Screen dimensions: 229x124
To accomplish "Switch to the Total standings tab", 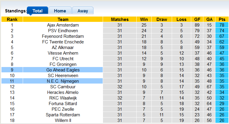I will point(37,11).
